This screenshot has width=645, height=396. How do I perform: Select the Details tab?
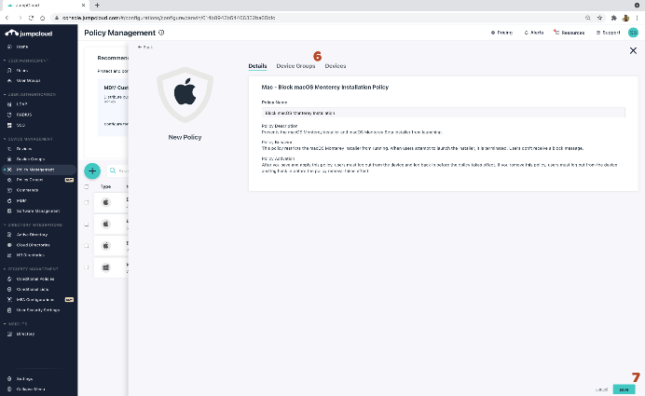click(257, 66)
